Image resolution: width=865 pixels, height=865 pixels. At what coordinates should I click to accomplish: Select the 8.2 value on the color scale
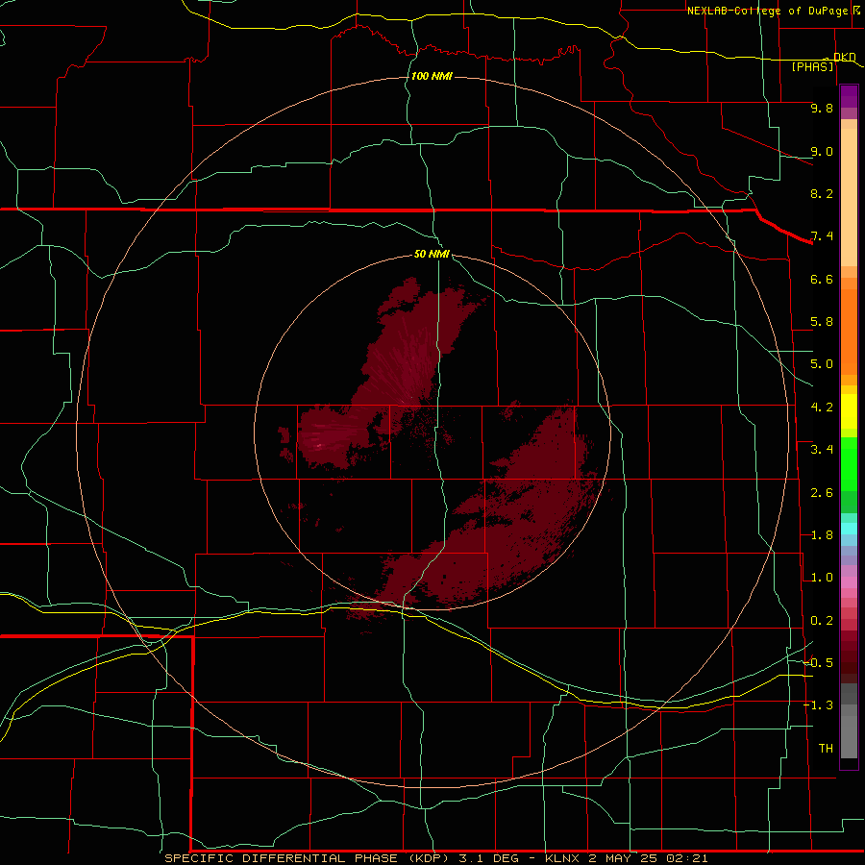[x=822, y=193]
